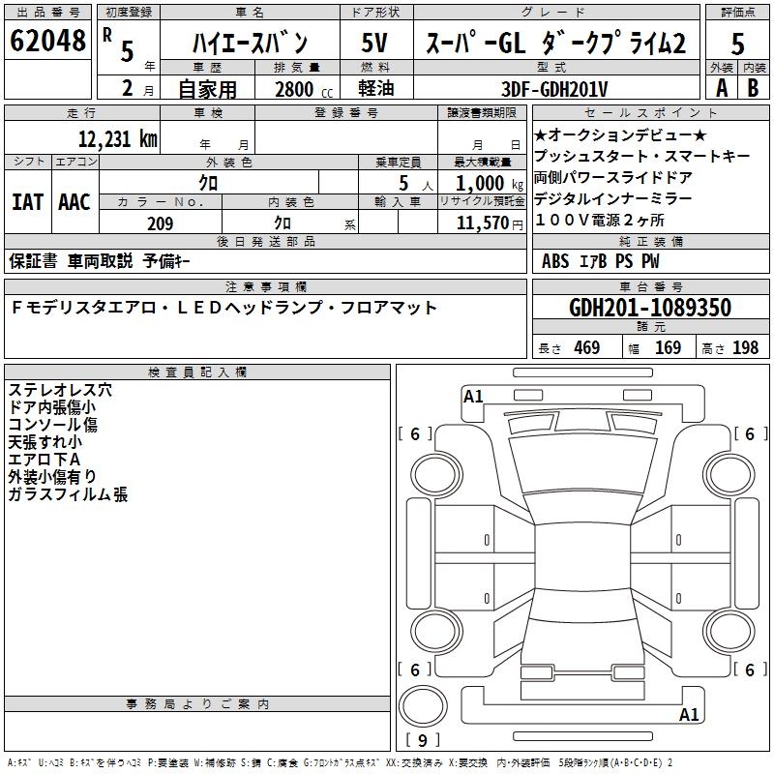This screenshot has height=774, width=774.
Task: Select 保証書 in later-shipped parts
Action: tap(33, 260)
